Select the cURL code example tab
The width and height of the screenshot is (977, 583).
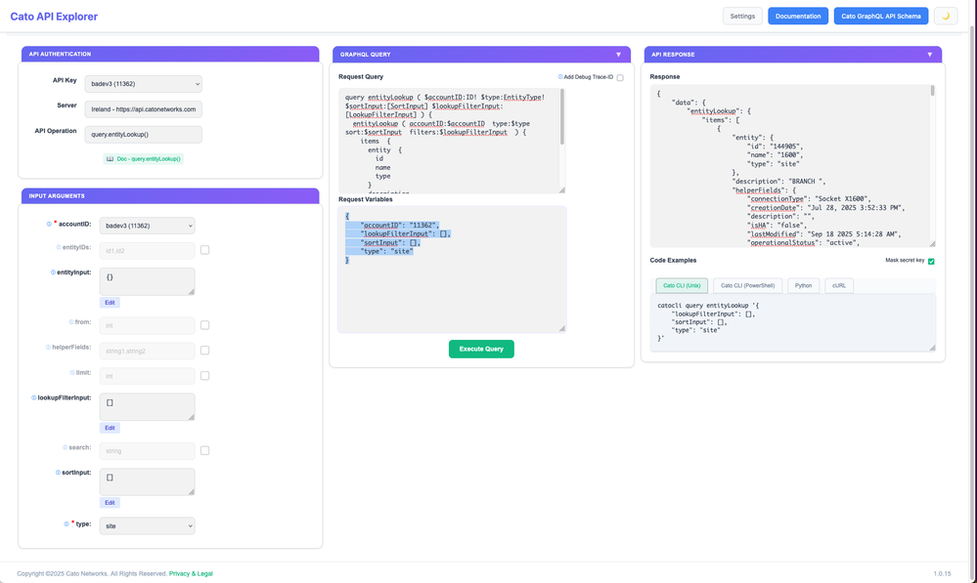[x=839, y=285]
